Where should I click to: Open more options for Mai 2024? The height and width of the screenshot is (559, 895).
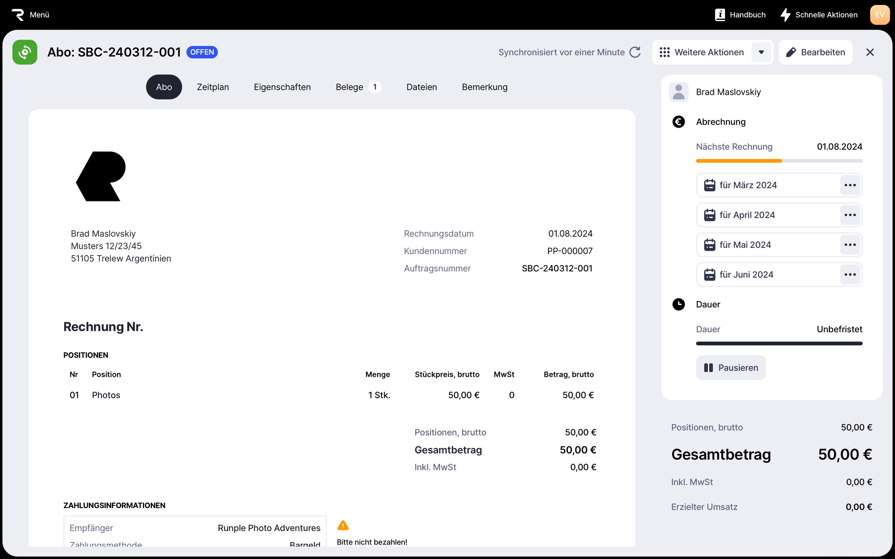(850, 245)
